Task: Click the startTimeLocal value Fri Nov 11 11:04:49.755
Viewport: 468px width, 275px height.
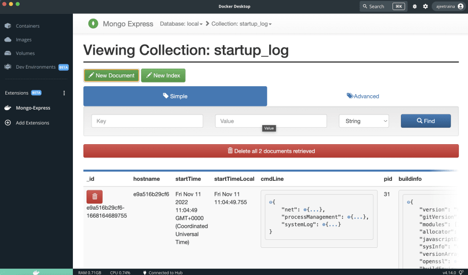Action: tap(230, 198)
